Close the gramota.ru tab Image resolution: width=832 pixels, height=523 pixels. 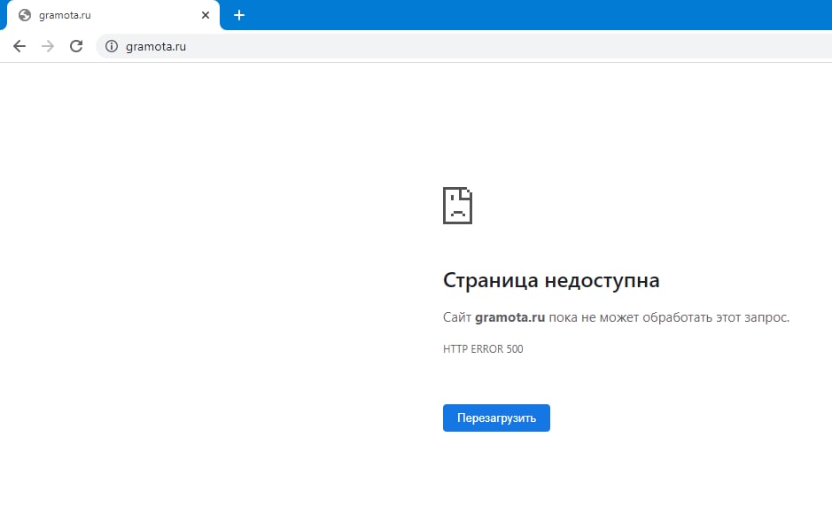point(206,15)
